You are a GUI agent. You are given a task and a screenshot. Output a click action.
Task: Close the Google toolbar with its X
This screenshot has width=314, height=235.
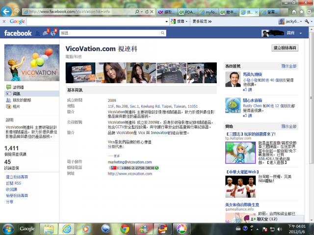tap(4, 21)
